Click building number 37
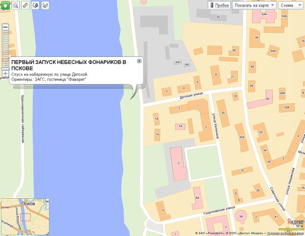 click(242, 171)
